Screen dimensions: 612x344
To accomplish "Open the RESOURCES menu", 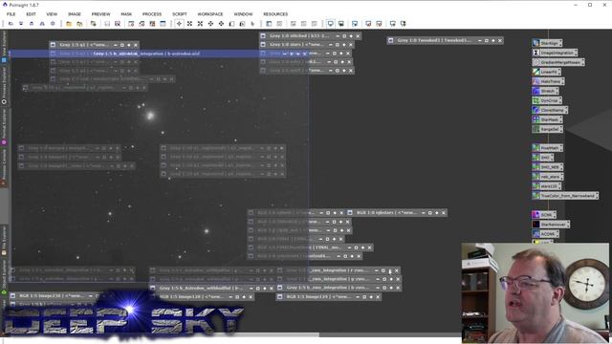I will [275, 14].
